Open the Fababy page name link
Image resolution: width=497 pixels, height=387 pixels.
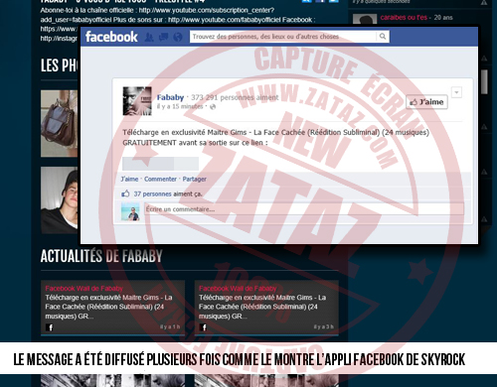click(170, 97)
